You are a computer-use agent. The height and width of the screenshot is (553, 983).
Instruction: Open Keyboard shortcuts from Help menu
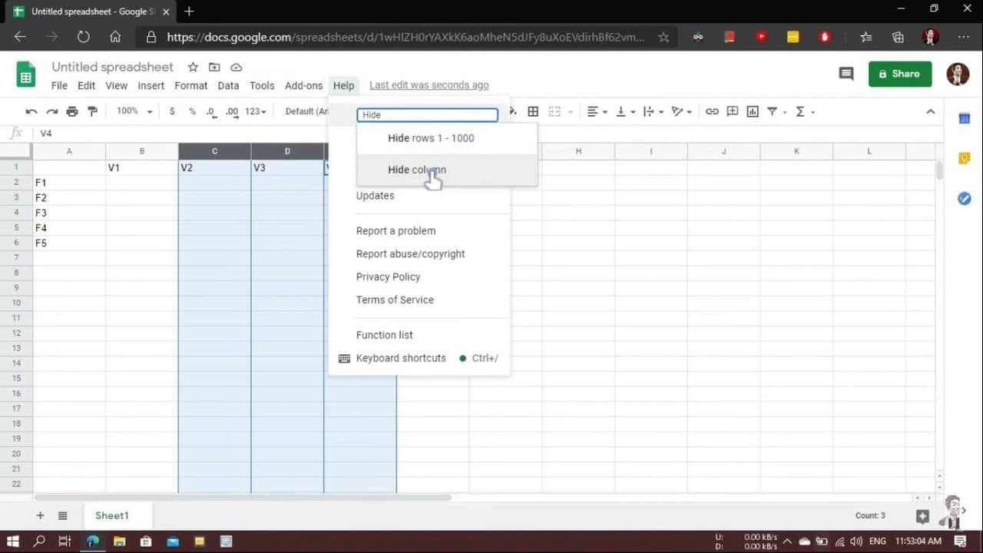pos(400,358)
